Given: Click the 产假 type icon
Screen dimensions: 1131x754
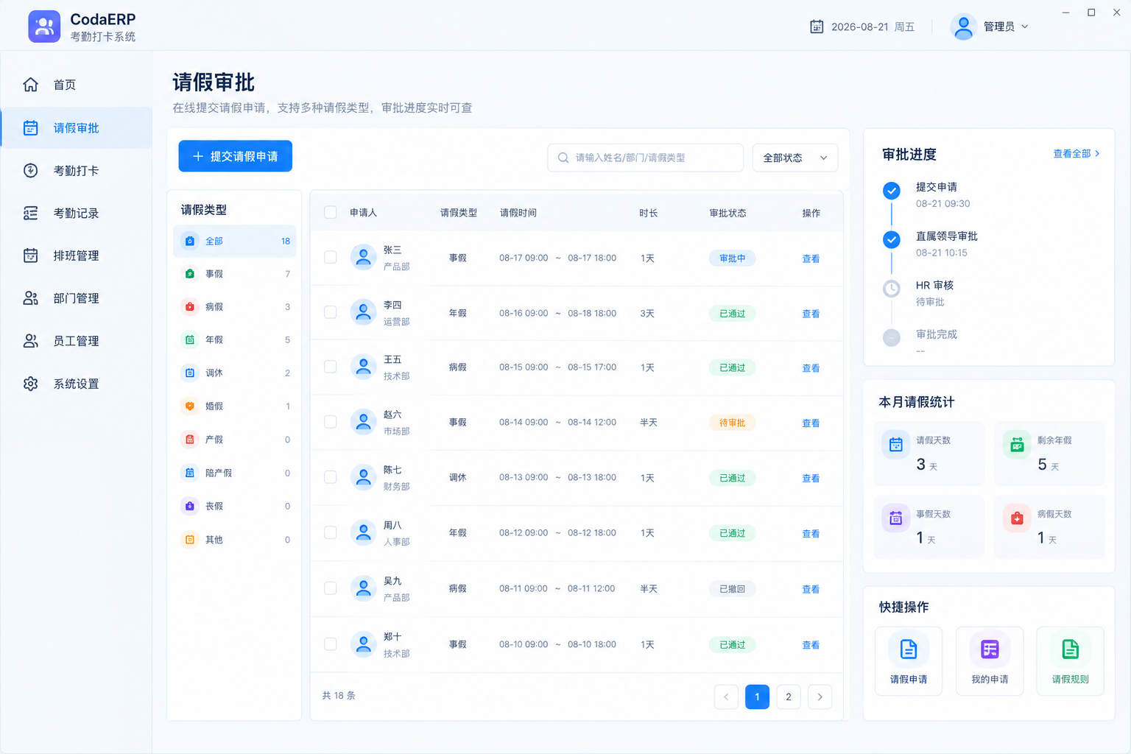Looking at the screenshot, I should pos(190,440).
